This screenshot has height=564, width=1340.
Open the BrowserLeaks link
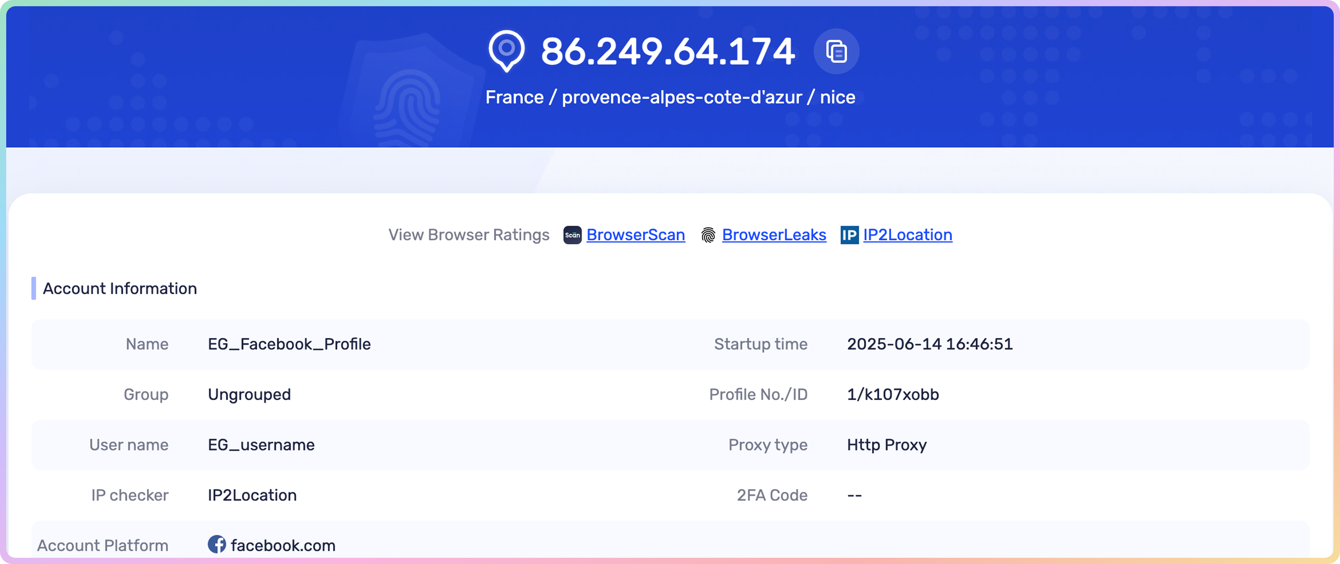coord(774,235)
